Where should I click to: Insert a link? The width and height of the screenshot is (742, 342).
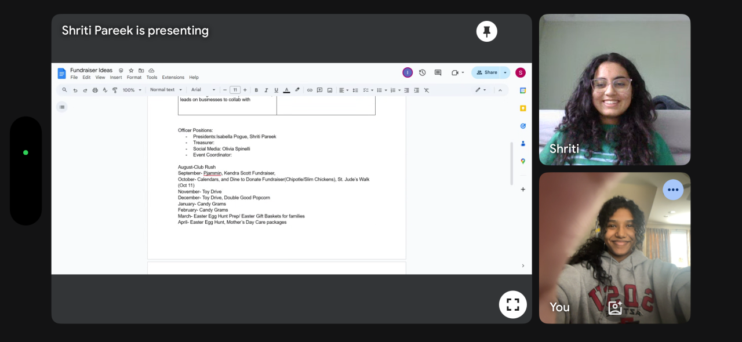click(x=310, y=90)
